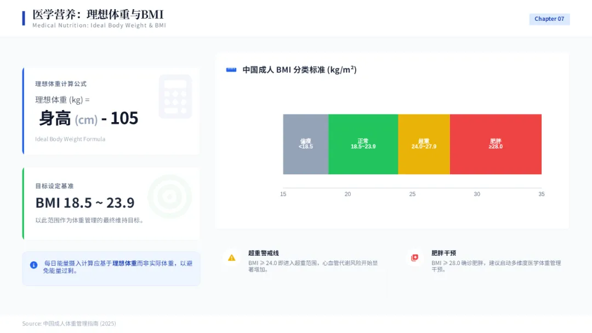Click the text 以此范围作为体重管理的最终维持目标
592x333 pixels.
coord(89,220)
